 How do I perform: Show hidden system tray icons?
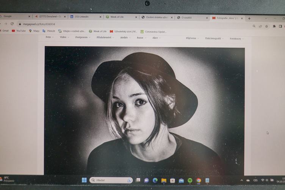241,181
